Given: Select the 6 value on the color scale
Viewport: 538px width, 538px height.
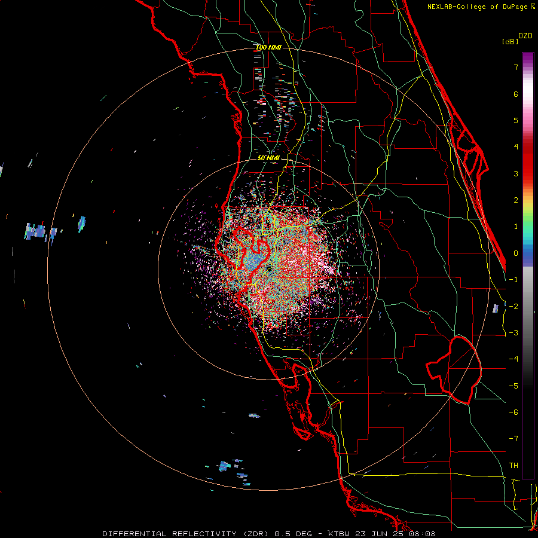Looking at the screenshot, I should point(516,94).
